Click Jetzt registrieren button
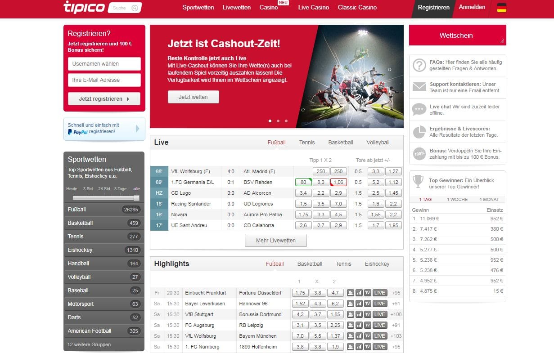The width and height of the screenshot is (554, 353). point(104,99)
